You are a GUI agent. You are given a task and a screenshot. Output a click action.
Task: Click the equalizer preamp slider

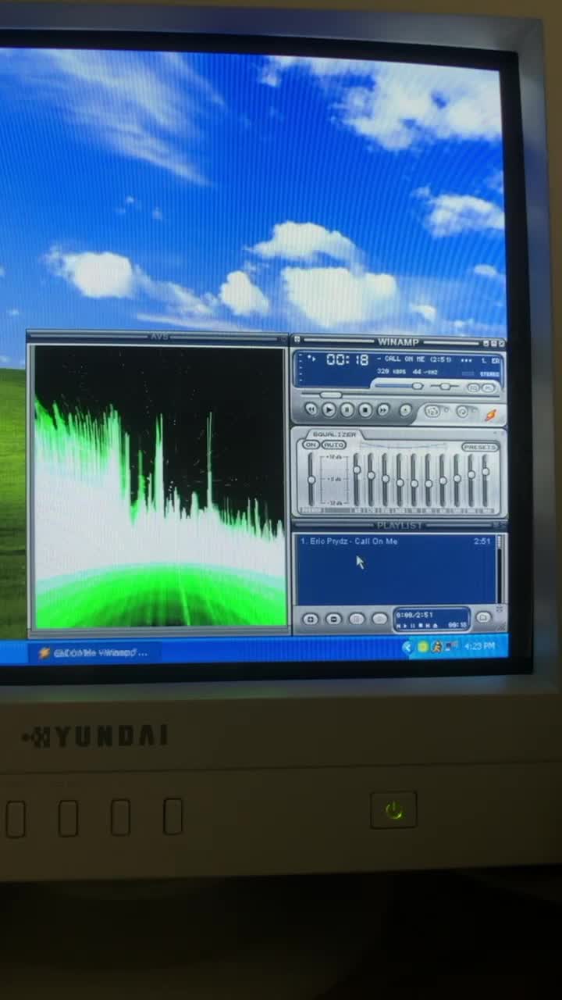pyautogui.click(x=311, y=479)
